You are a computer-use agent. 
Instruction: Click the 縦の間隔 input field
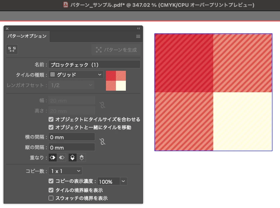(72, 148)
